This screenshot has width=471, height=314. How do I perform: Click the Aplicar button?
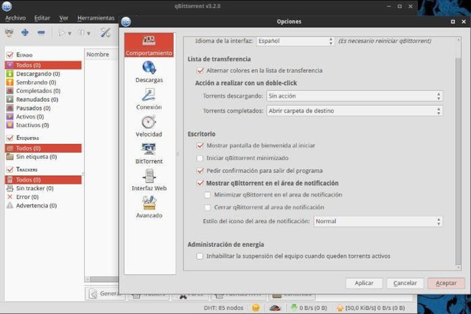pos(364,283)
